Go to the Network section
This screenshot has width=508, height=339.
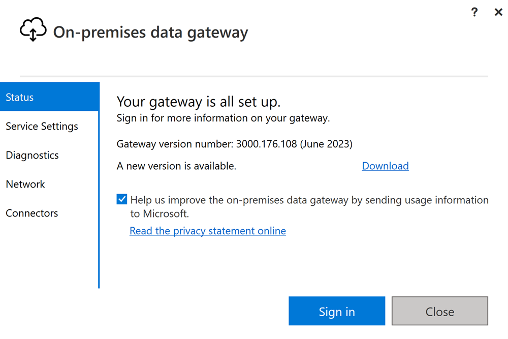pyautogui.click(x=50, y=184)
